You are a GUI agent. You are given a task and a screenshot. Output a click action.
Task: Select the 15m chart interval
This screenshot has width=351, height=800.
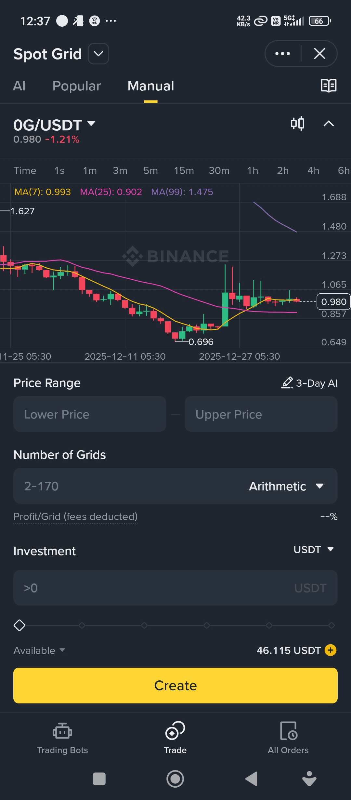[x=184, y=170]
